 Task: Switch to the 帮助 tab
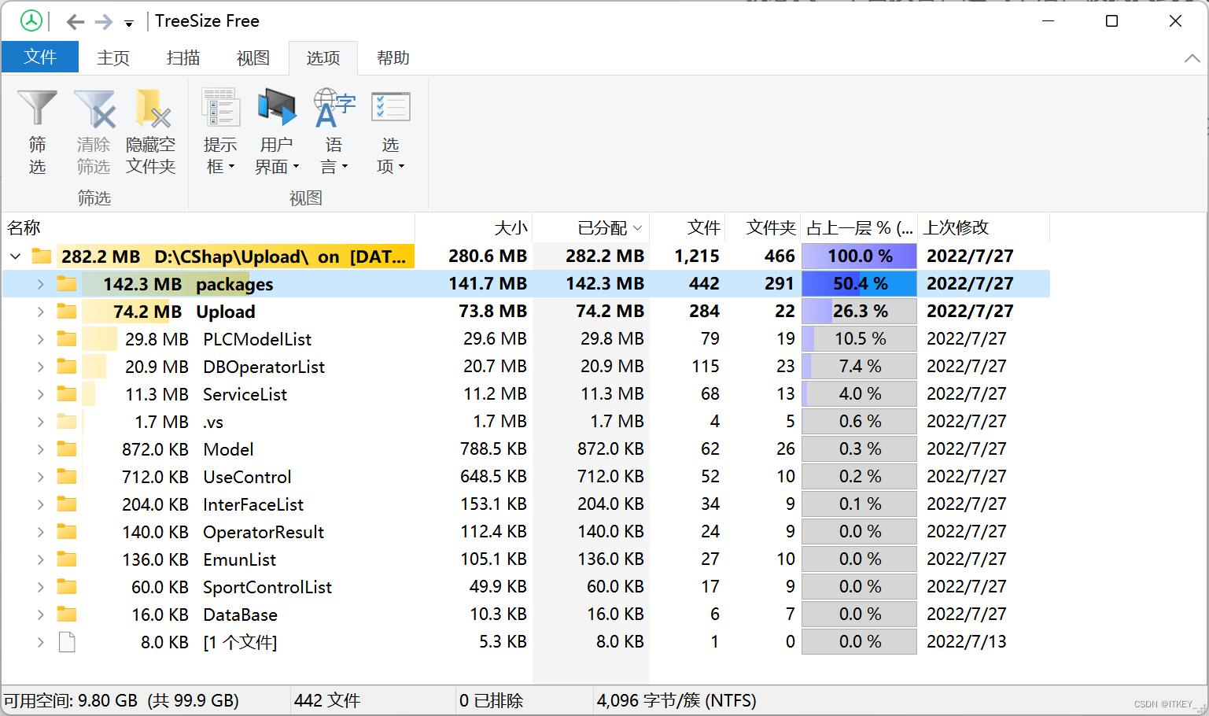[393, 57]
